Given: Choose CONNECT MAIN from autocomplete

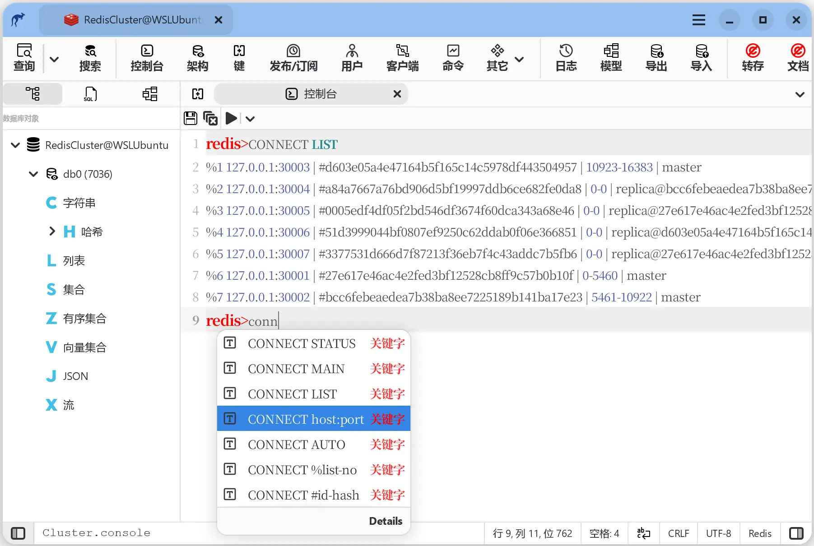Looking at the screenshot, I should (314, 369).
